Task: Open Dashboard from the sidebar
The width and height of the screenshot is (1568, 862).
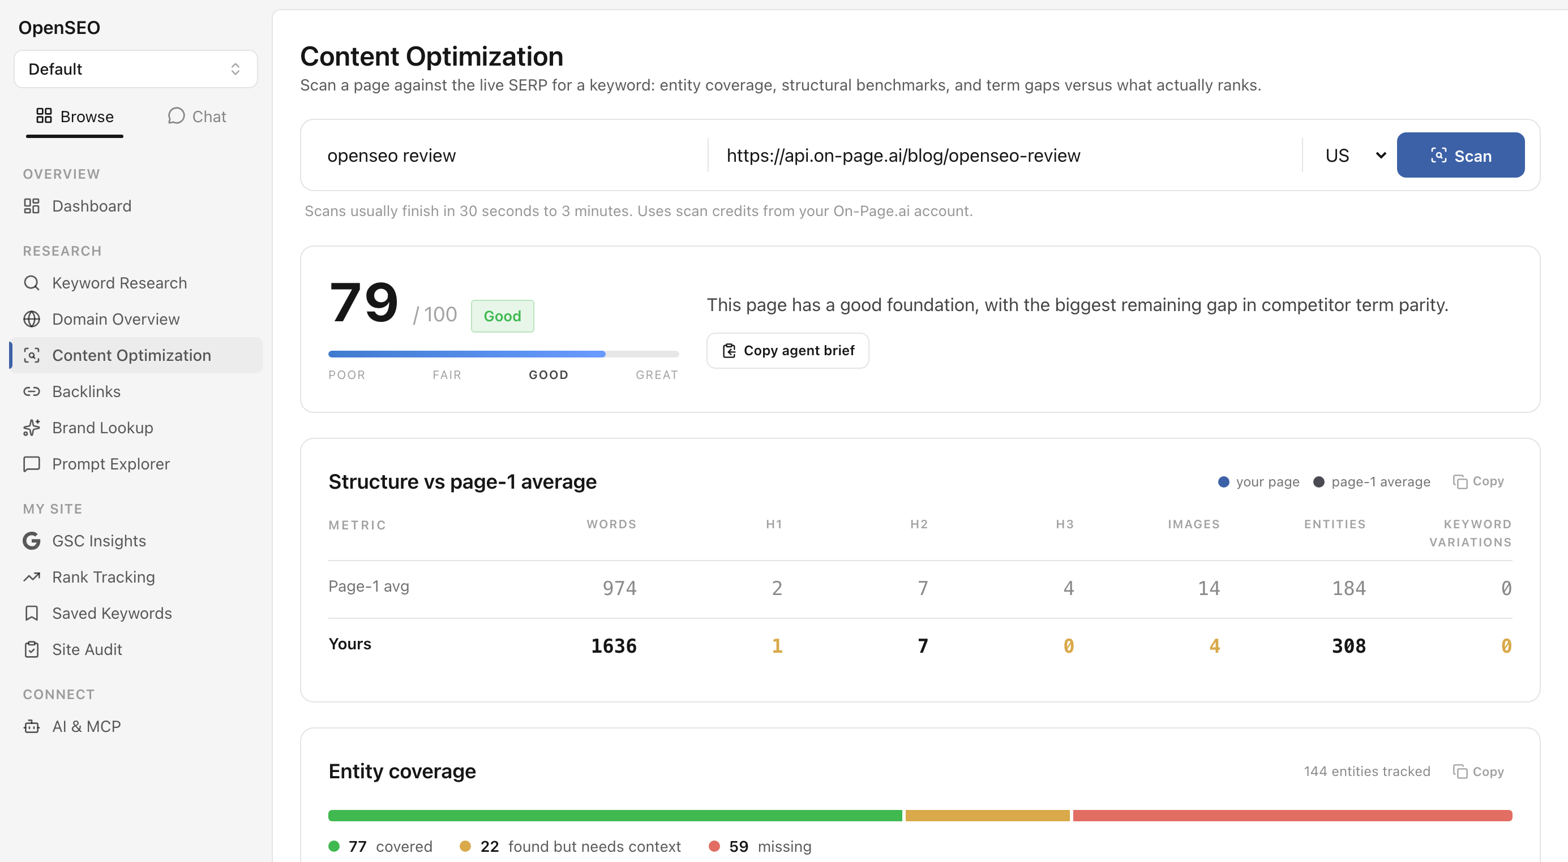Action: [136, 206]
